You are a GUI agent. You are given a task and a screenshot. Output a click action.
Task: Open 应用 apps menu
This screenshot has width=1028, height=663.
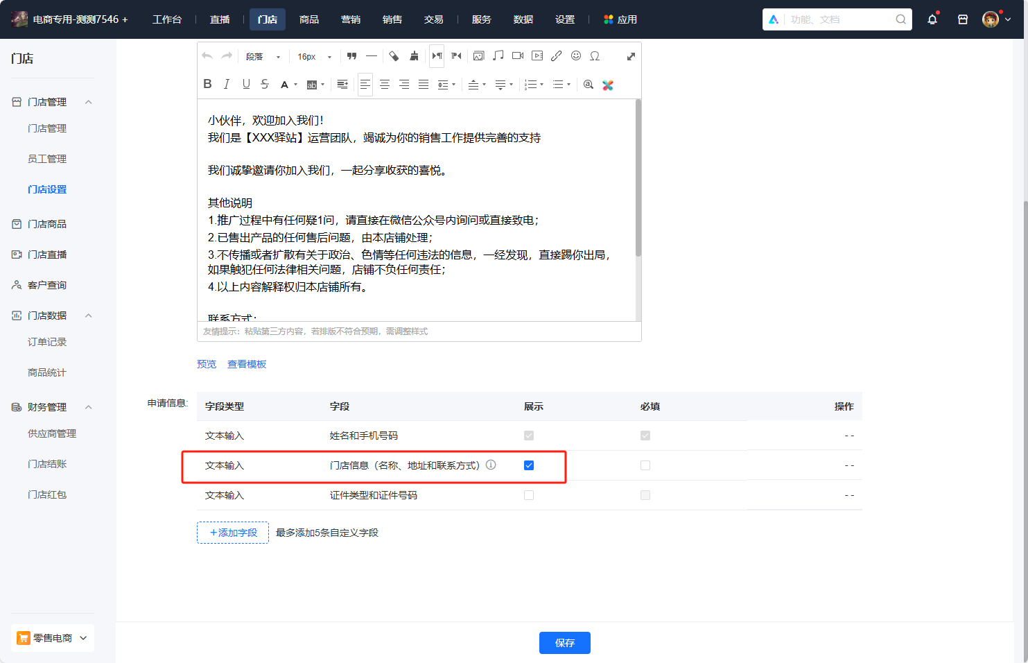click(x=620, y=19)
